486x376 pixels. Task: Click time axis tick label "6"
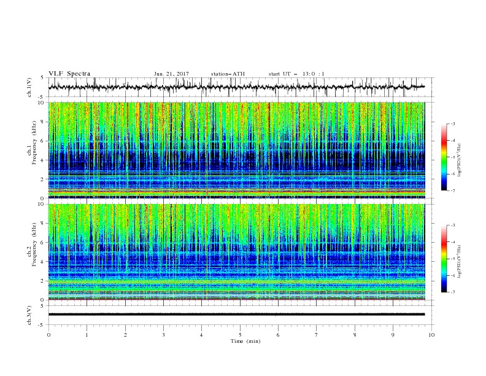click(x=278, y=335)
